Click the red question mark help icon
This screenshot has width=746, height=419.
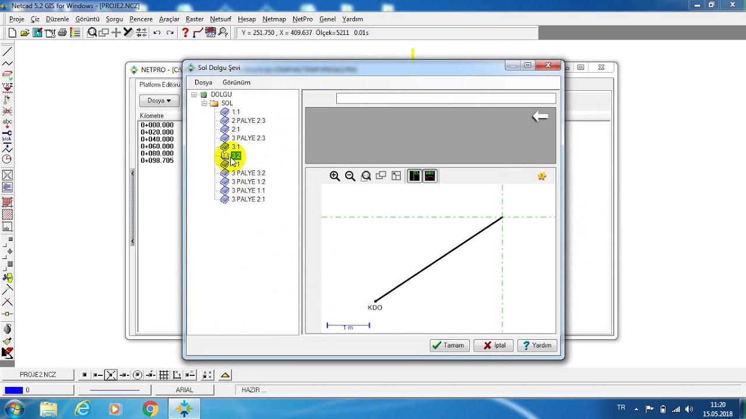[185, 33]
